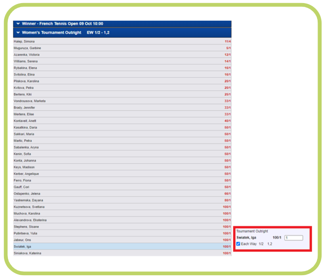Screen dimensions: 326x280
Task: Choose Kasatkina, Daria odds 50/1
Action: [227, 128]
